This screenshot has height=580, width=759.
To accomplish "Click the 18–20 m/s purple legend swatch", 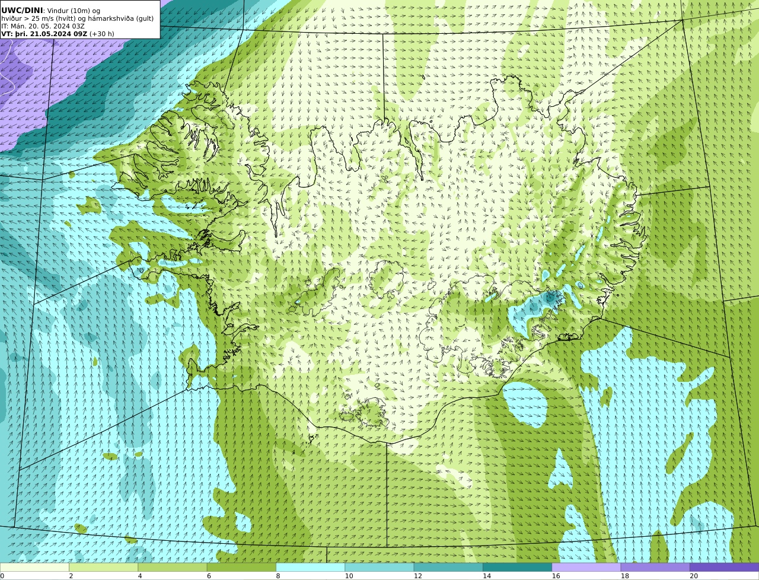I will pyautogui.click(x=655, y=568).
